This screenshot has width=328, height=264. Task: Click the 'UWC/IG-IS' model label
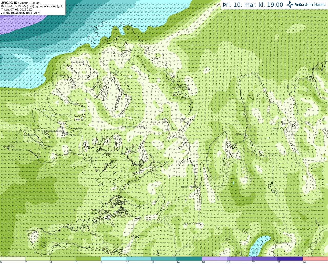pyautogui.click(x=9, y=3)
